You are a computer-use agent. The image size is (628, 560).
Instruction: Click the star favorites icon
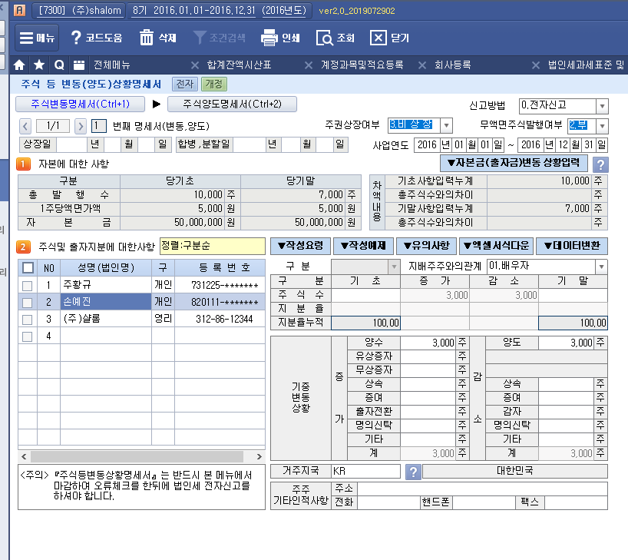[x=39, y=65]
